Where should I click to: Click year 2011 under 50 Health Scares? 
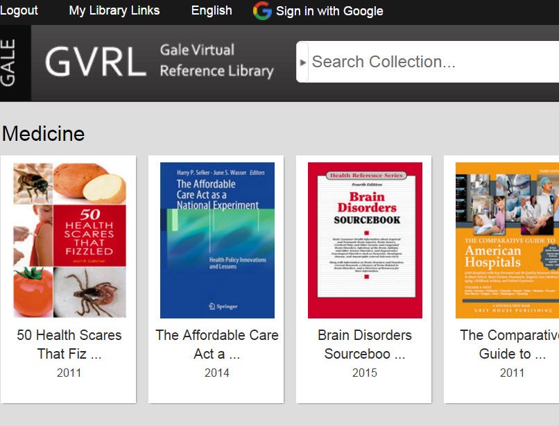click(69, 373)
